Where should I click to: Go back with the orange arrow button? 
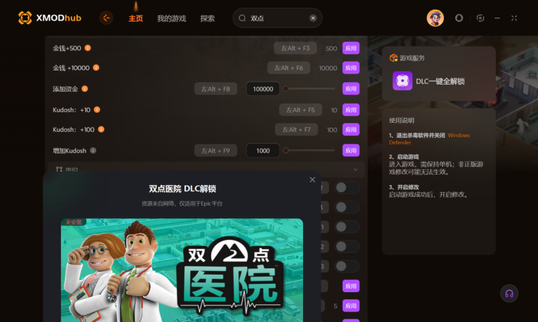(x=106, y=18)
